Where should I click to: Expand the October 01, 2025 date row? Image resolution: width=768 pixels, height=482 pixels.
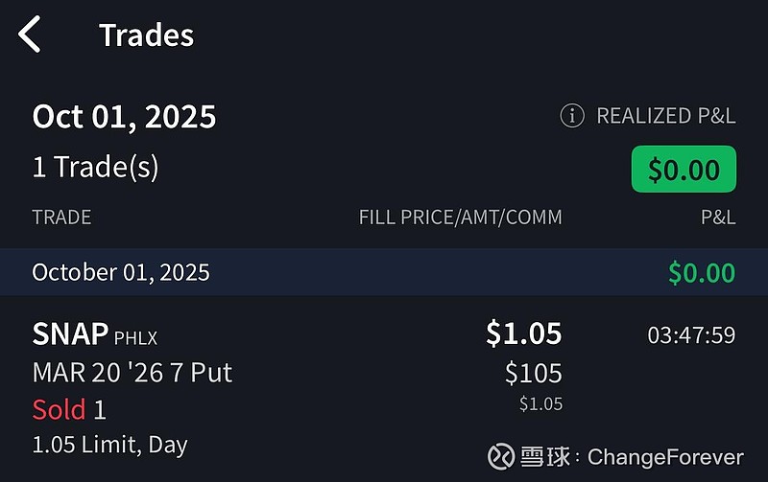point(121,272)
